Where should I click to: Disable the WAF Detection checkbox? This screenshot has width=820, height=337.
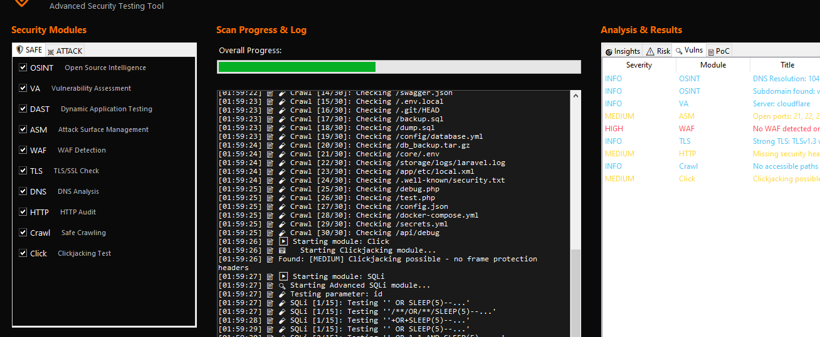pos(23,150)
